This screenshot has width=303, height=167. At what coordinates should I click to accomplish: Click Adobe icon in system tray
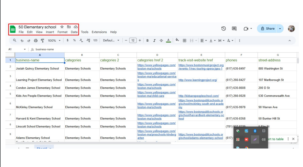pos(238,140)
